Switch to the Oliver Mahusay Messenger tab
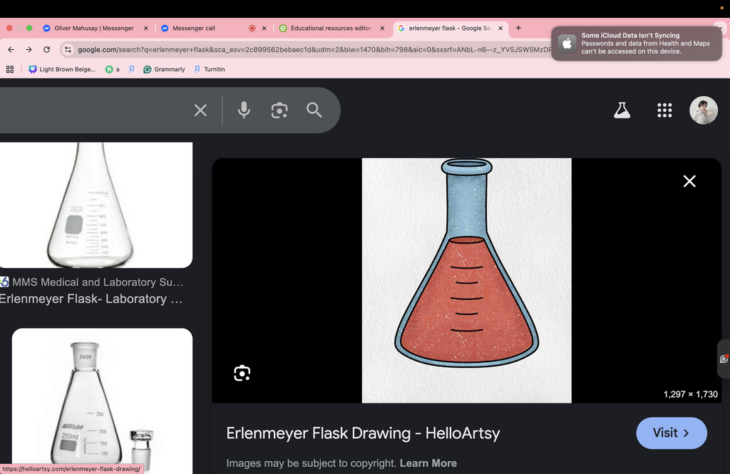This screenshot has width=730, height=474. pyautogui.click(x=95, y=28)
